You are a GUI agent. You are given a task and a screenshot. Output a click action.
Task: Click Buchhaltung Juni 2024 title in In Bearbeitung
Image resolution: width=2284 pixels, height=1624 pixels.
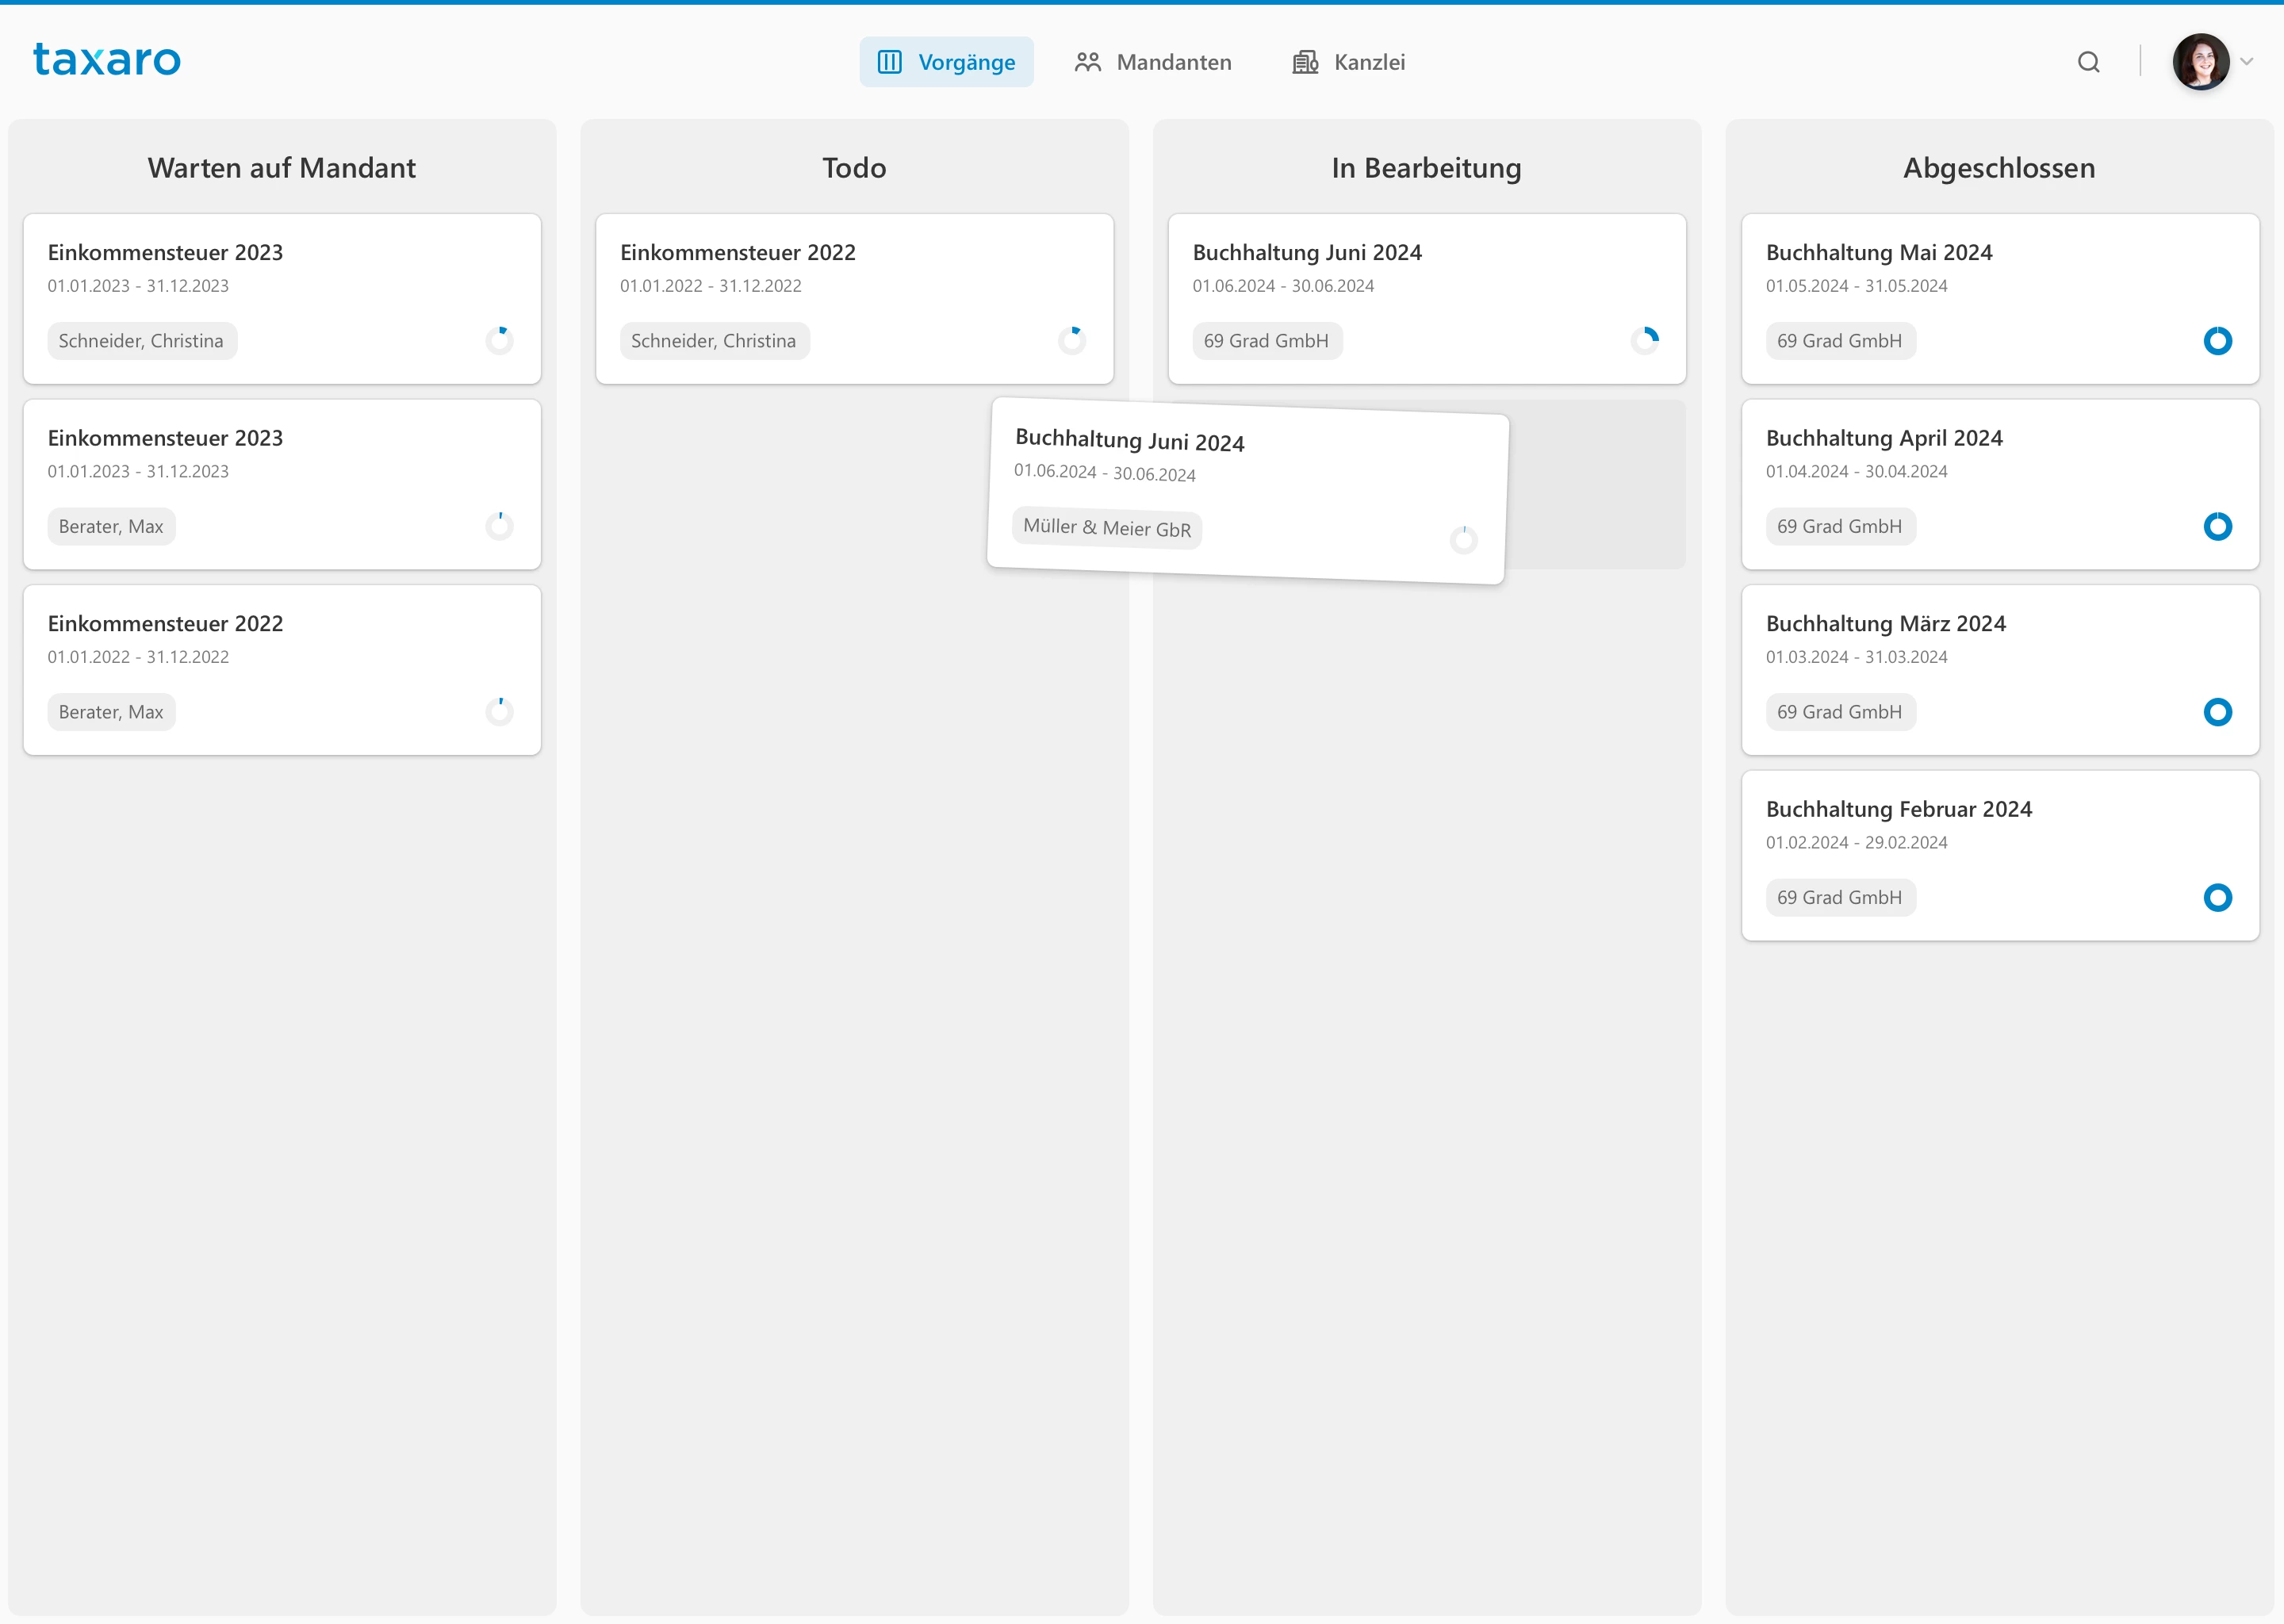click(1307, 252)
